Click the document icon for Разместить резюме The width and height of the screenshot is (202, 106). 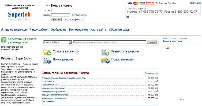click(x=105, y=52)
